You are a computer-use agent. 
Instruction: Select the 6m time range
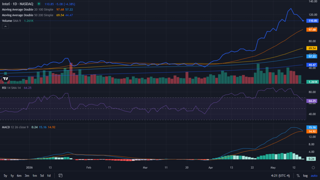pyautogui.click(x=19, y=176)
